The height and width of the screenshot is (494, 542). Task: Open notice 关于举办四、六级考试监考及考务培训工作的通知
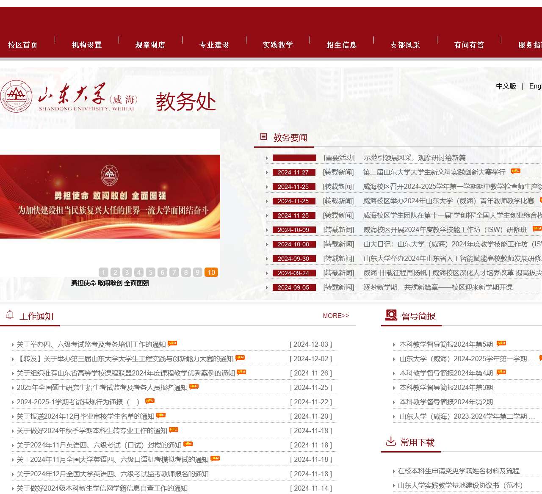click(x=91, y=344)
